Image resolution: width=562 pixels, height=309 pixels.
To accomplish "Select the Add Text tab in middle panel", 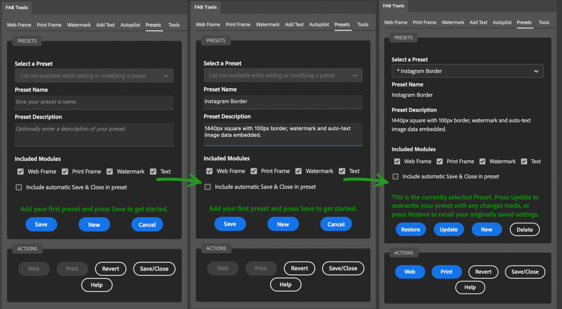I will click(294, 25).
